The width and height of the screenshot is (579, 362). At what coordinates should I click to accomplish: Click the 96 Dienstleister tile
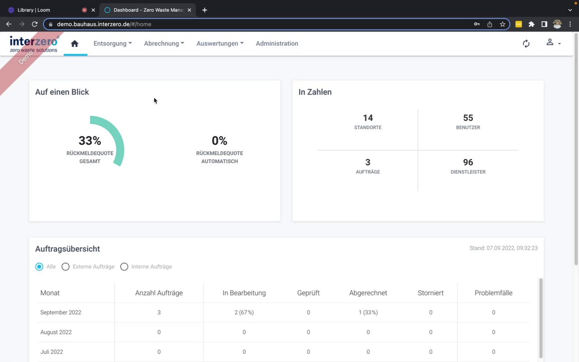468,166
